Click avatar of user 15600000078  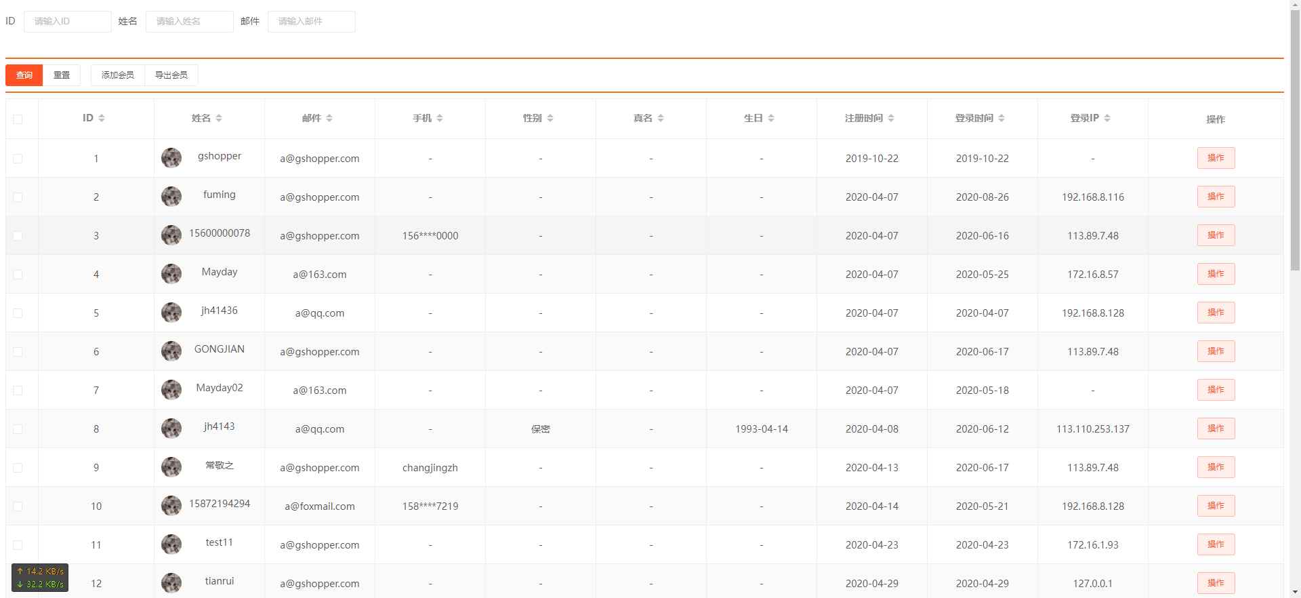tap(171, 235)
